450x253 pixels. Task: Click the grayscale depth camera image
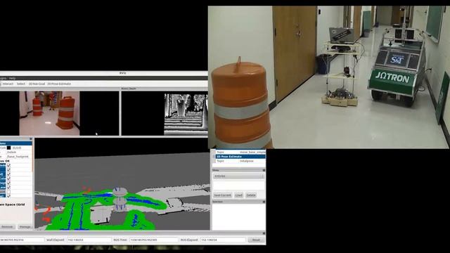[186, 114]
